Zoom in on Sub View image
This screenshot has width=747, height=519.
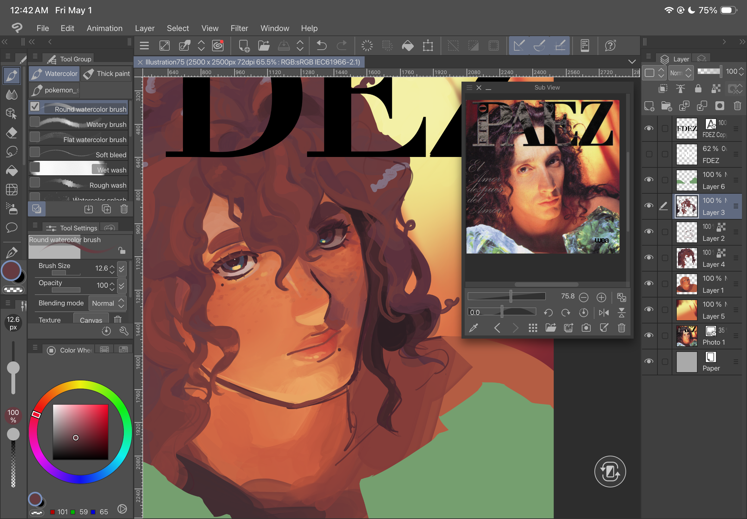tap(601, 297)
